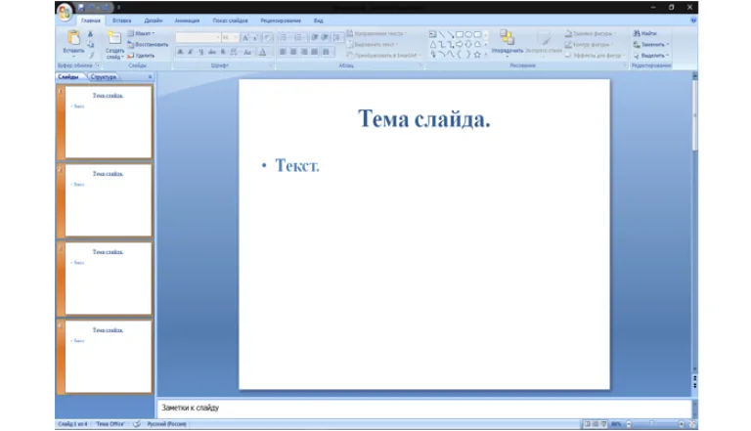Screen dimensions: 751x431
Task: Select the Star shape in shapes gallery
Action: point(477,55)
